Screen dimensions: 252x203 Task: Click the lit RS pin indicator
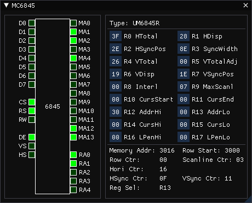[32, 111]
